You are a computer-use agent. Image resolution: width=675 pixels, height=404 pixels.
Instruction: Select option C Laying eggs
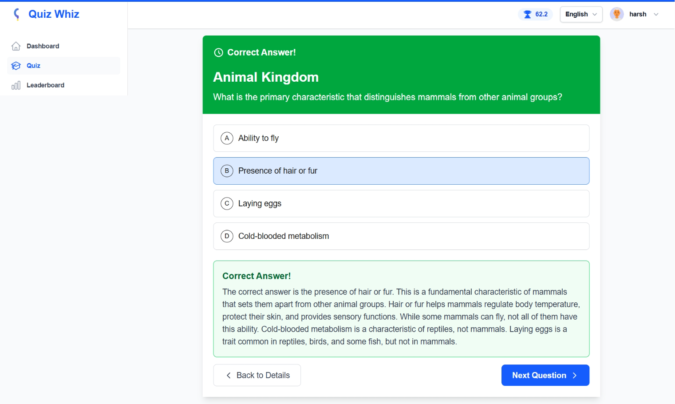click(x=401, y=203)
